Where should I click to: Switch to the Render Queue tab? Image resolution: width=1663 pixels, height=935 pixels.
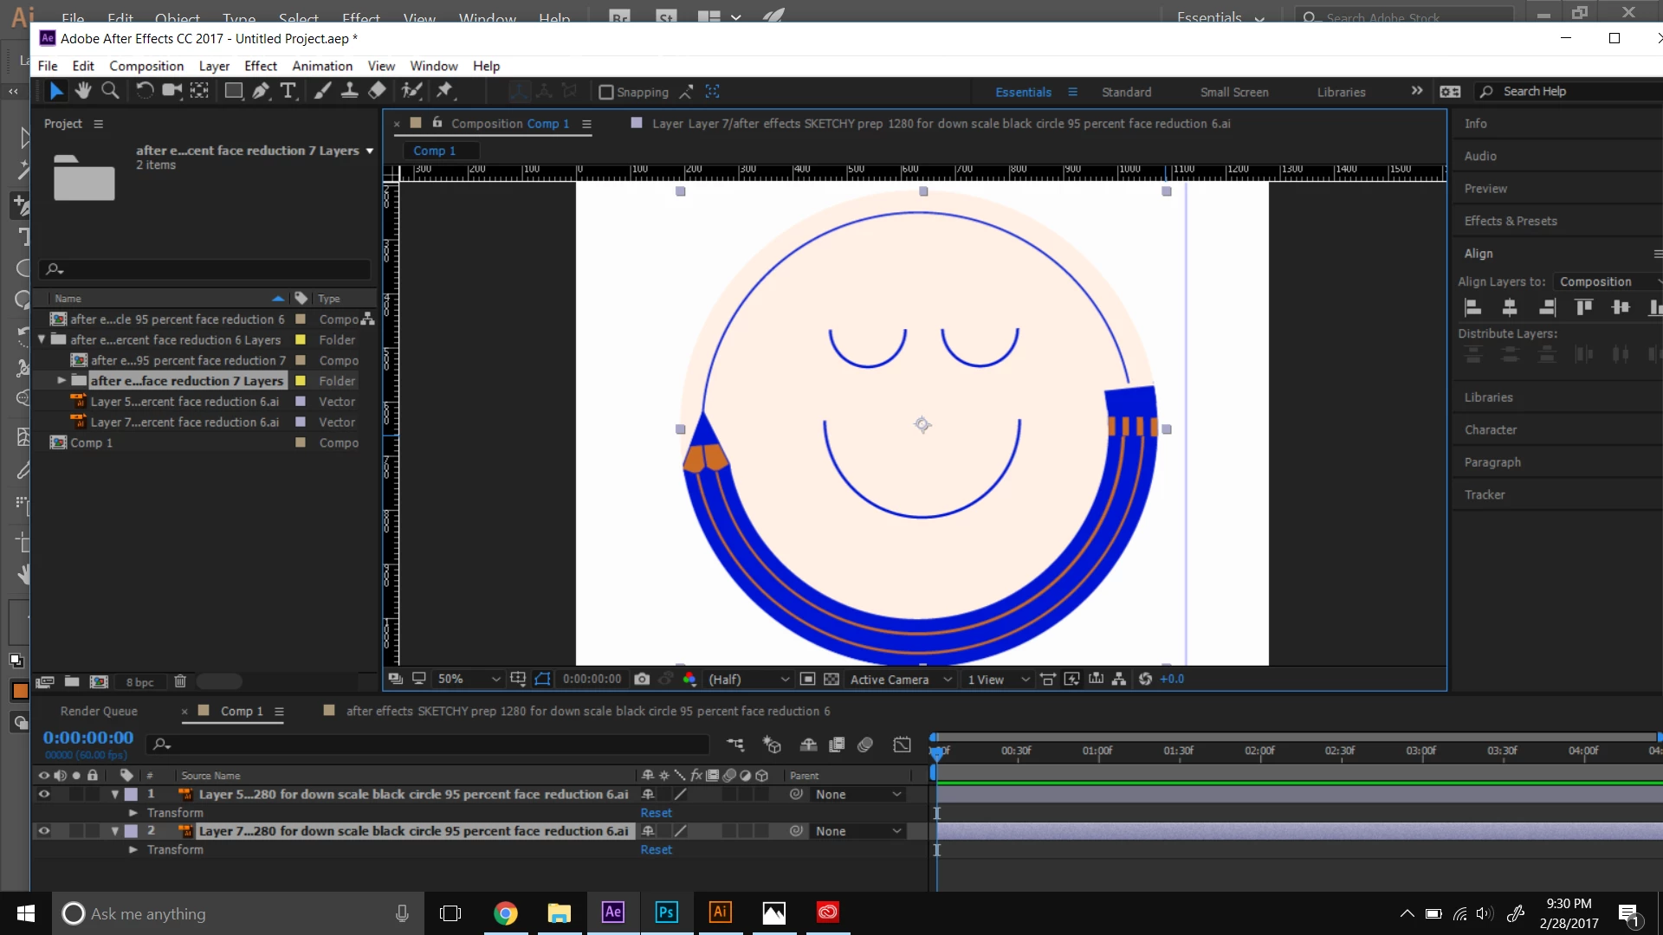click(x=99, y=711)
